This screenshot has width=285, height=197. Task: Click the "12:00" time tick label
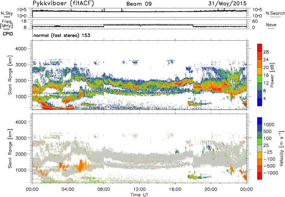coord(139,190)
